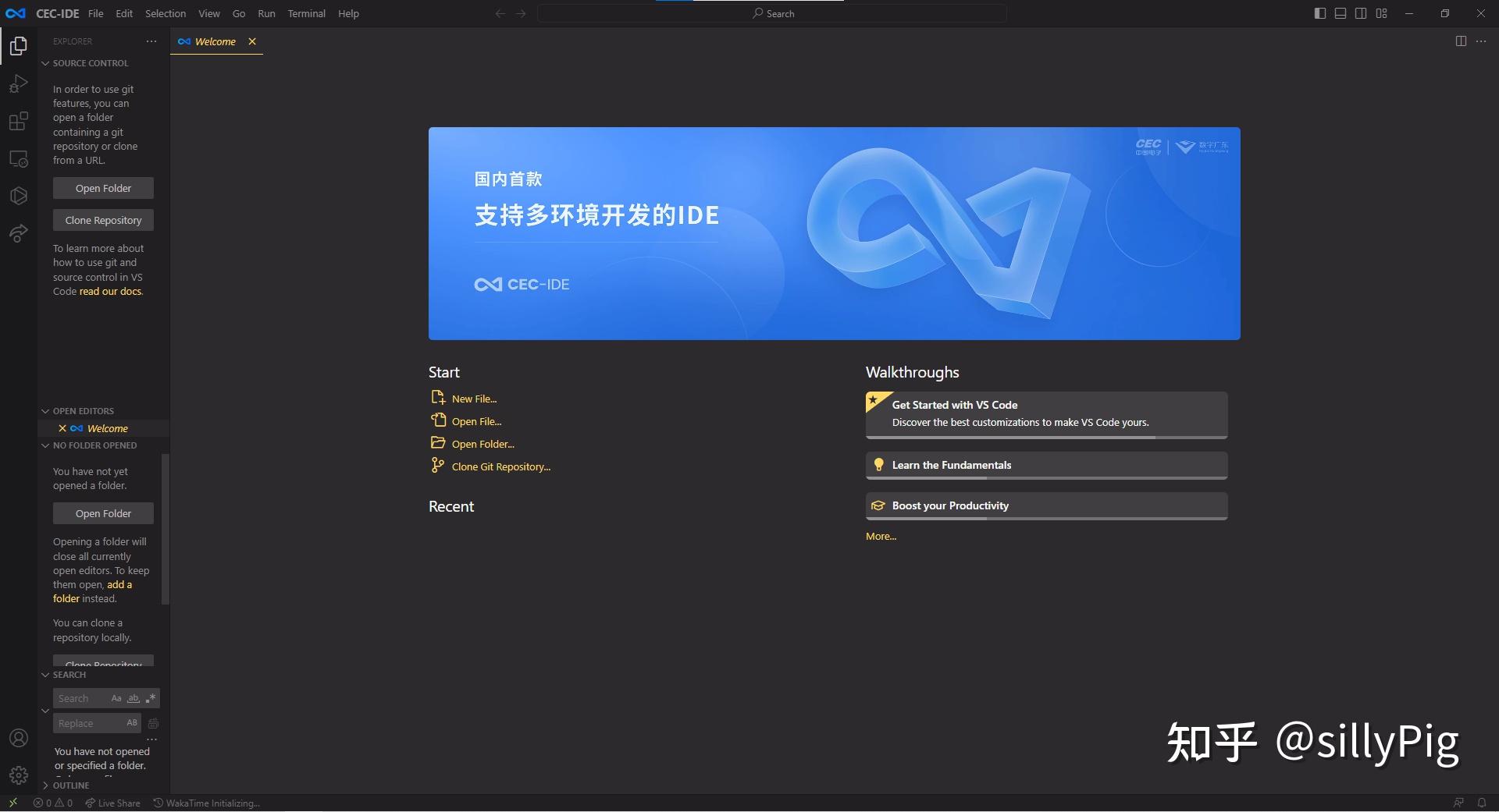Expand the OUTLINE section
Screen dimensions: 1499x812
tap(69, 785)
